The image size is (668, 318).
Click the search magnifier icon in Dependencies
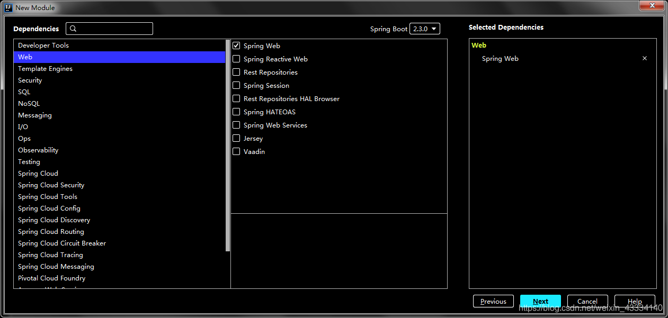pyautogui.click(x=73, y=29)
